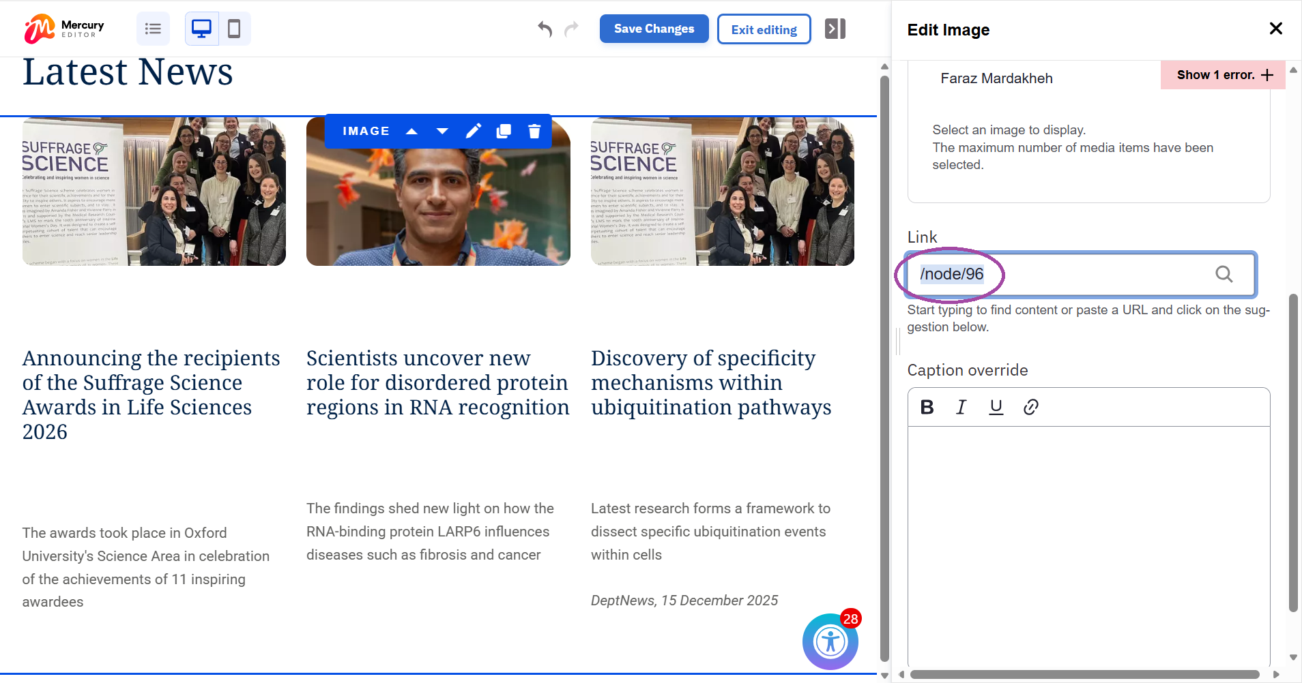
Task: Edit image with pencil icon
Action: pos(474,131)
